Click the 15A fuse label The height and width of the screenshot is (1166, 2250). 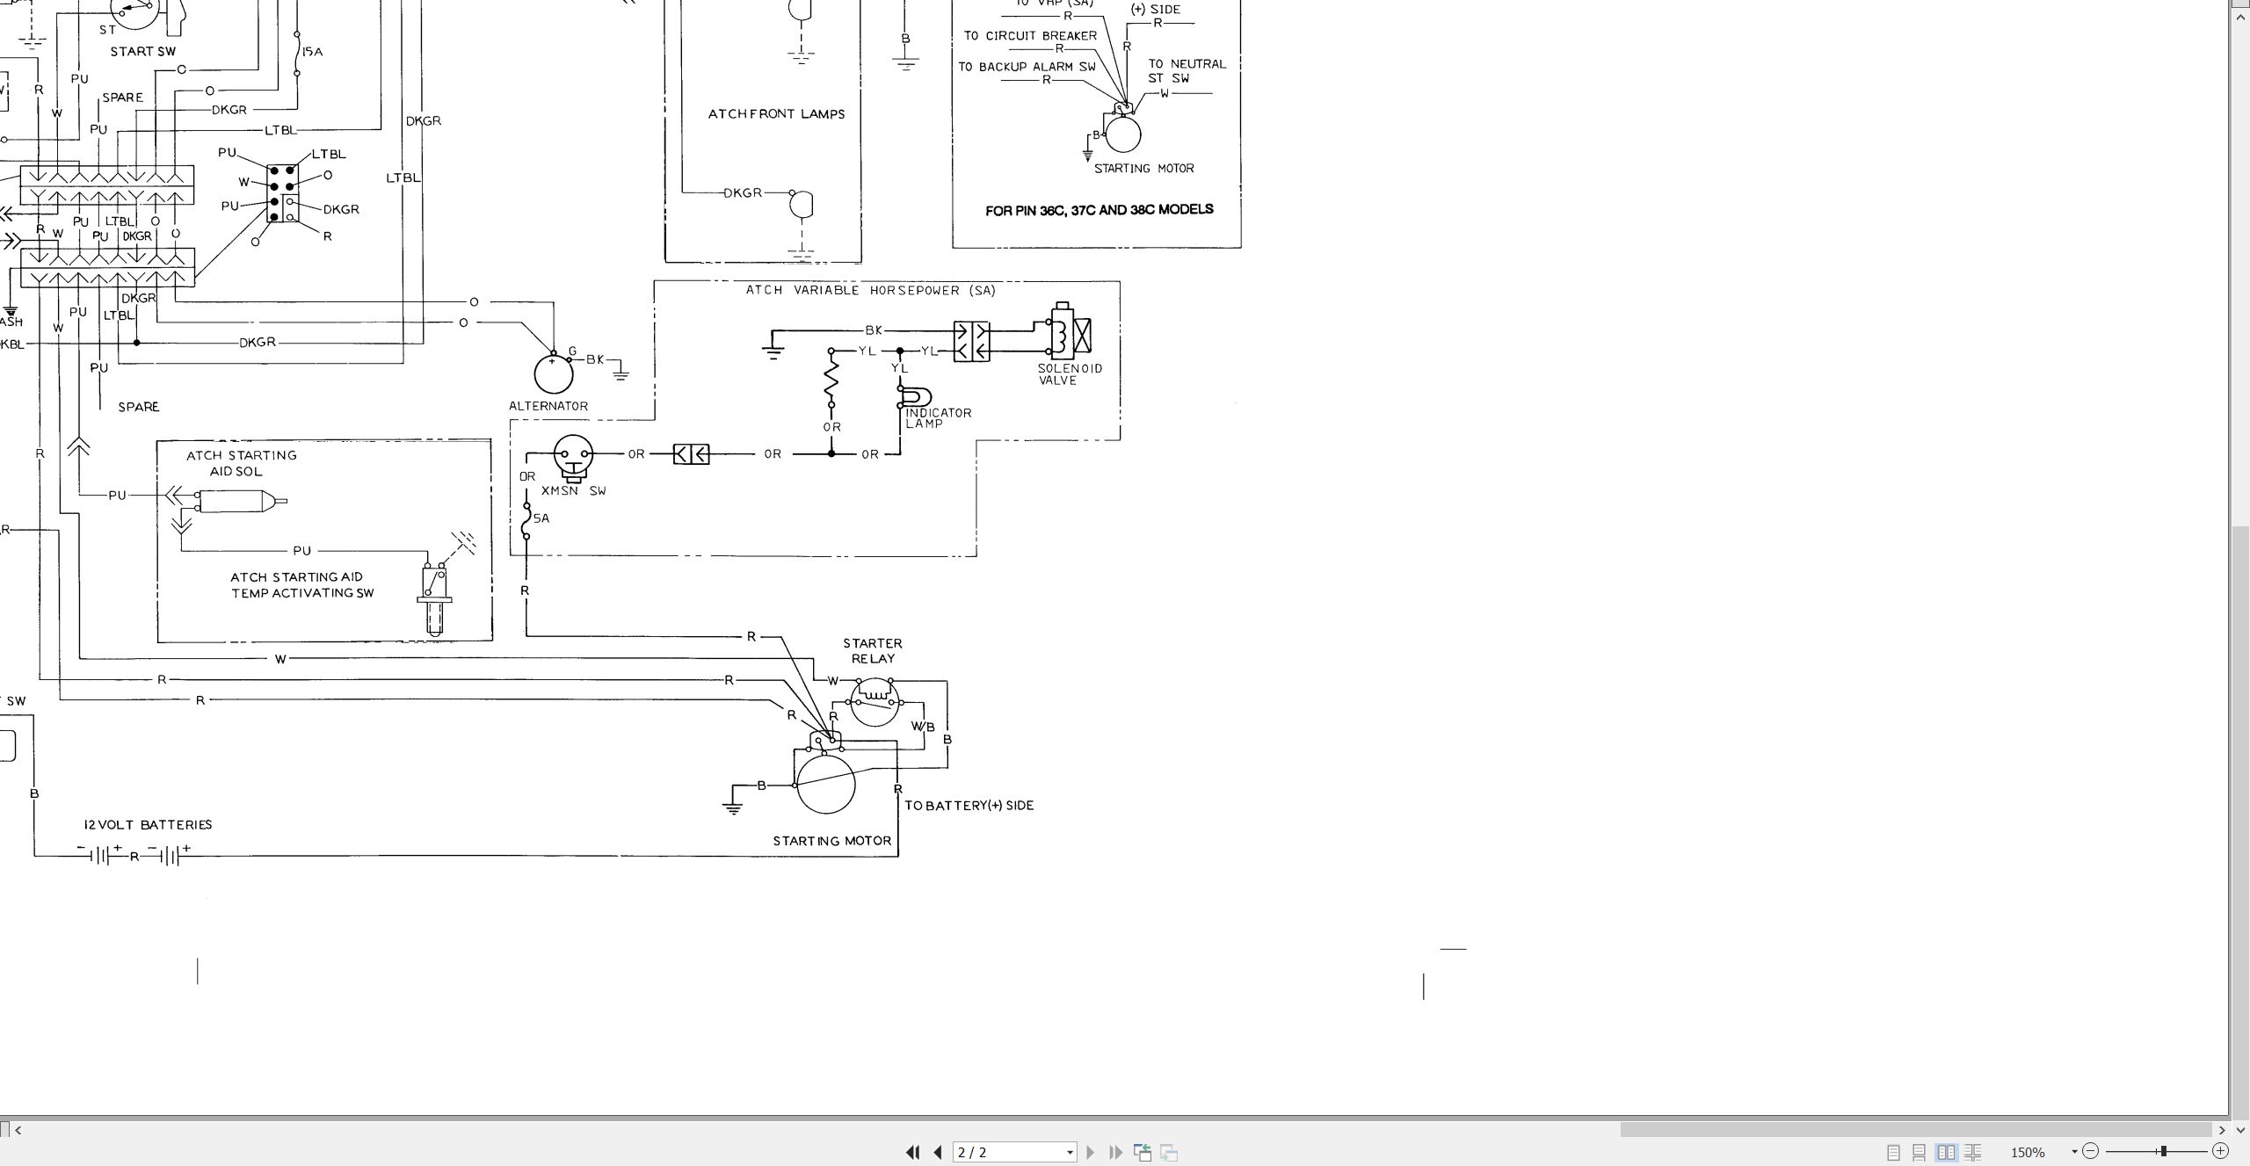click(x=313, y=52)
